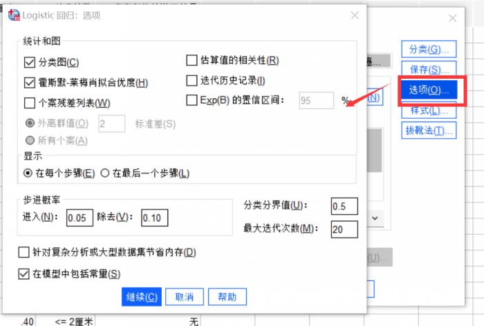Toggle 霍斯默-莱梅肖拟合优度(H) checkbox
Image resolution: width=484 pixels, height=326 pixels.
tap(29, 83)
